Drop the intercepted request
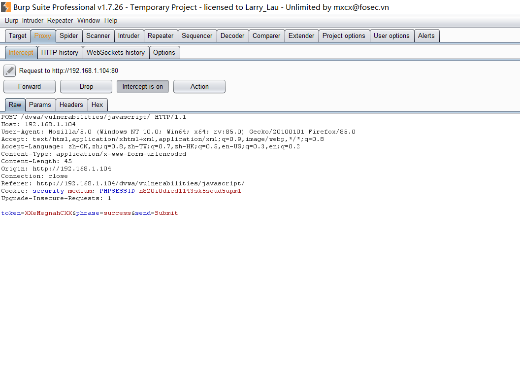This screenshot has height=381, width=520. click(x=86, y=86)
